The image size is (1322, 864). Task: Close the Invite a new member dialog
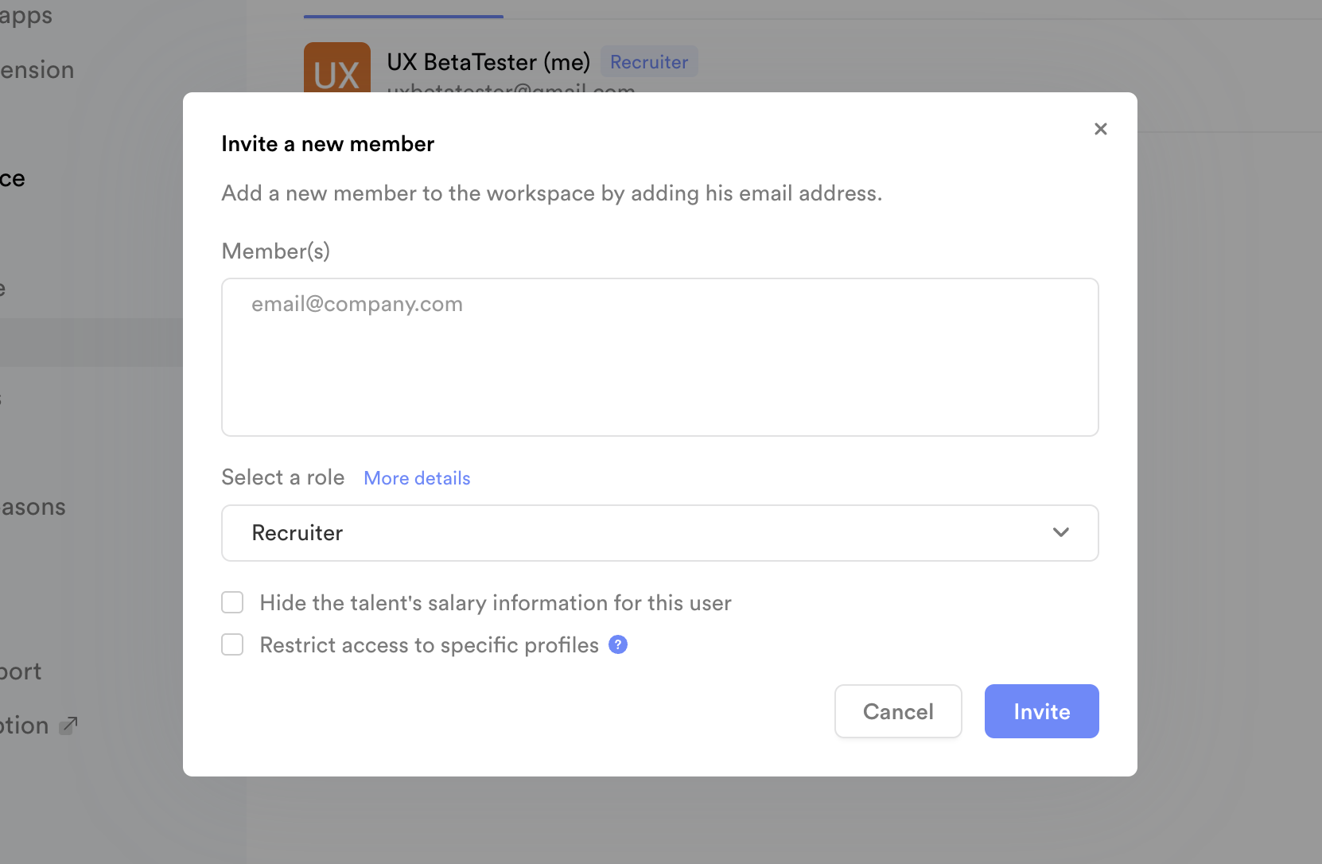pyautogui.click(x=1100, y=129)
